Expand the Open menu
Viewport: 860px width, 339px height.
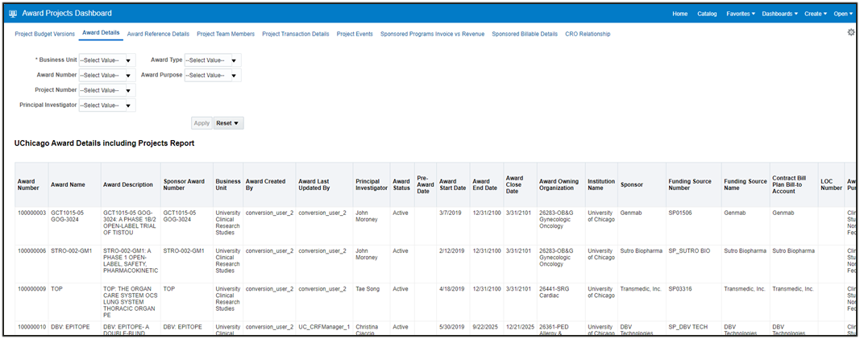coord(844,14)
